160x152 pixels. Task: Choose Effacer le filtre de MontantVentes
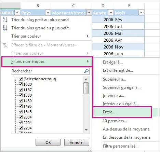point(44,45)
